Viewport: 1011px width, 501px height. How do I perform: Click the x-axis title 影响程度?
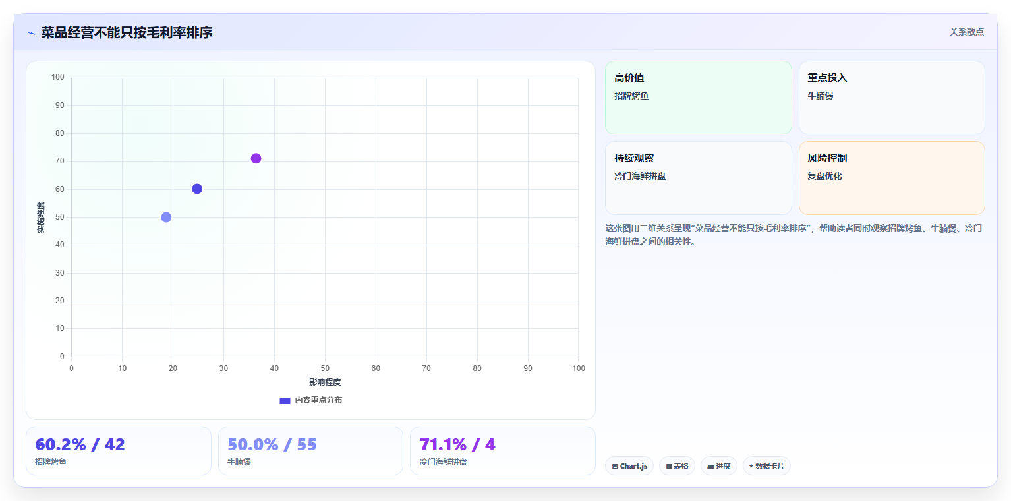(325, 382)
